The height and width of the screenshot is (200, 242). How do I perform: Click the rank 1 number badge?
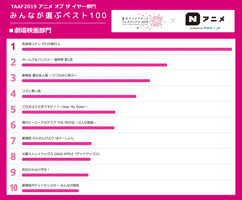click(13, 46)
